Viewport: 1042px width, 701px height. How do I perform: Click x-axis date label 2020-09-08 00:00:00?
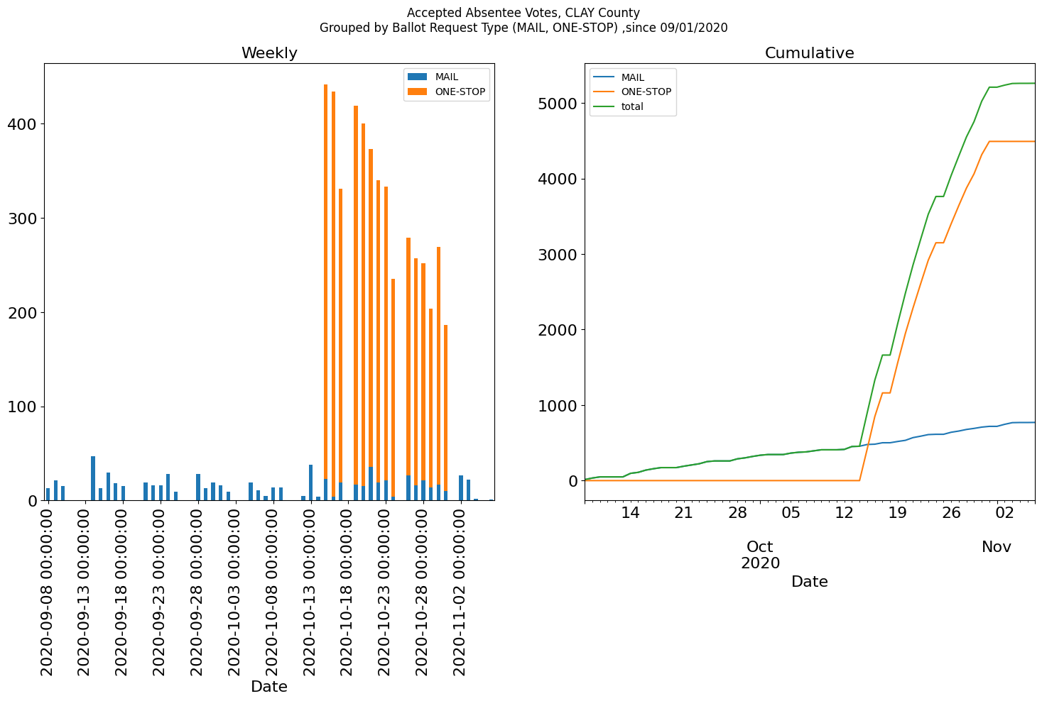pyautogui.click(x=48, y=592)
